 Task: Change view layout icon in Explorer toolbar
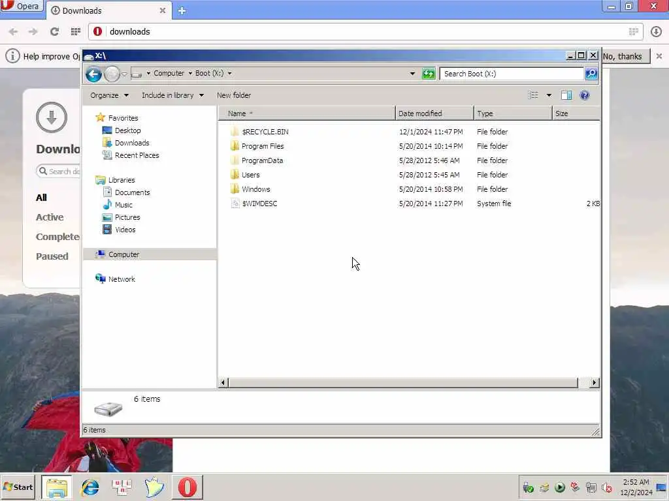pos(533,95)
